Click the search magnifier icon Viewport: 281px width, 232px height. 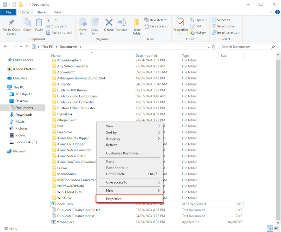click(273, 47)
